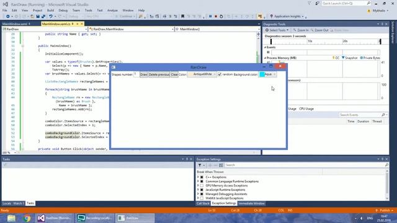Click the Undo toolbar icon
This screenshot has width=397, height=223.
51,17
